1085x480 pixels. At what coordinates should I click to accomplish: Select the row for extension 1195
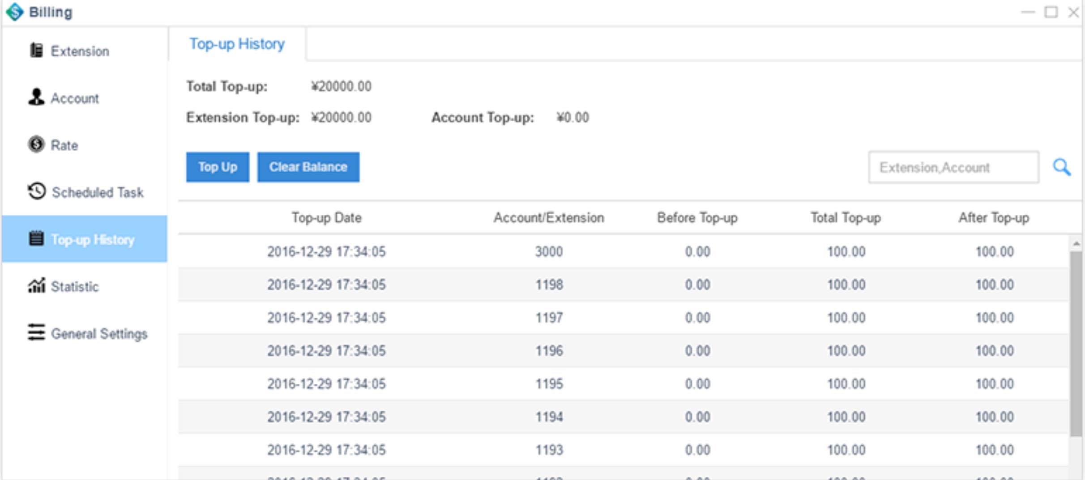coord(548,384)
